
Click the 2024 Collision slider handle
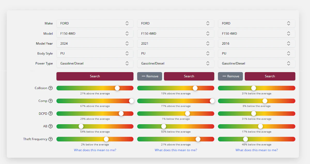[117, 88]
